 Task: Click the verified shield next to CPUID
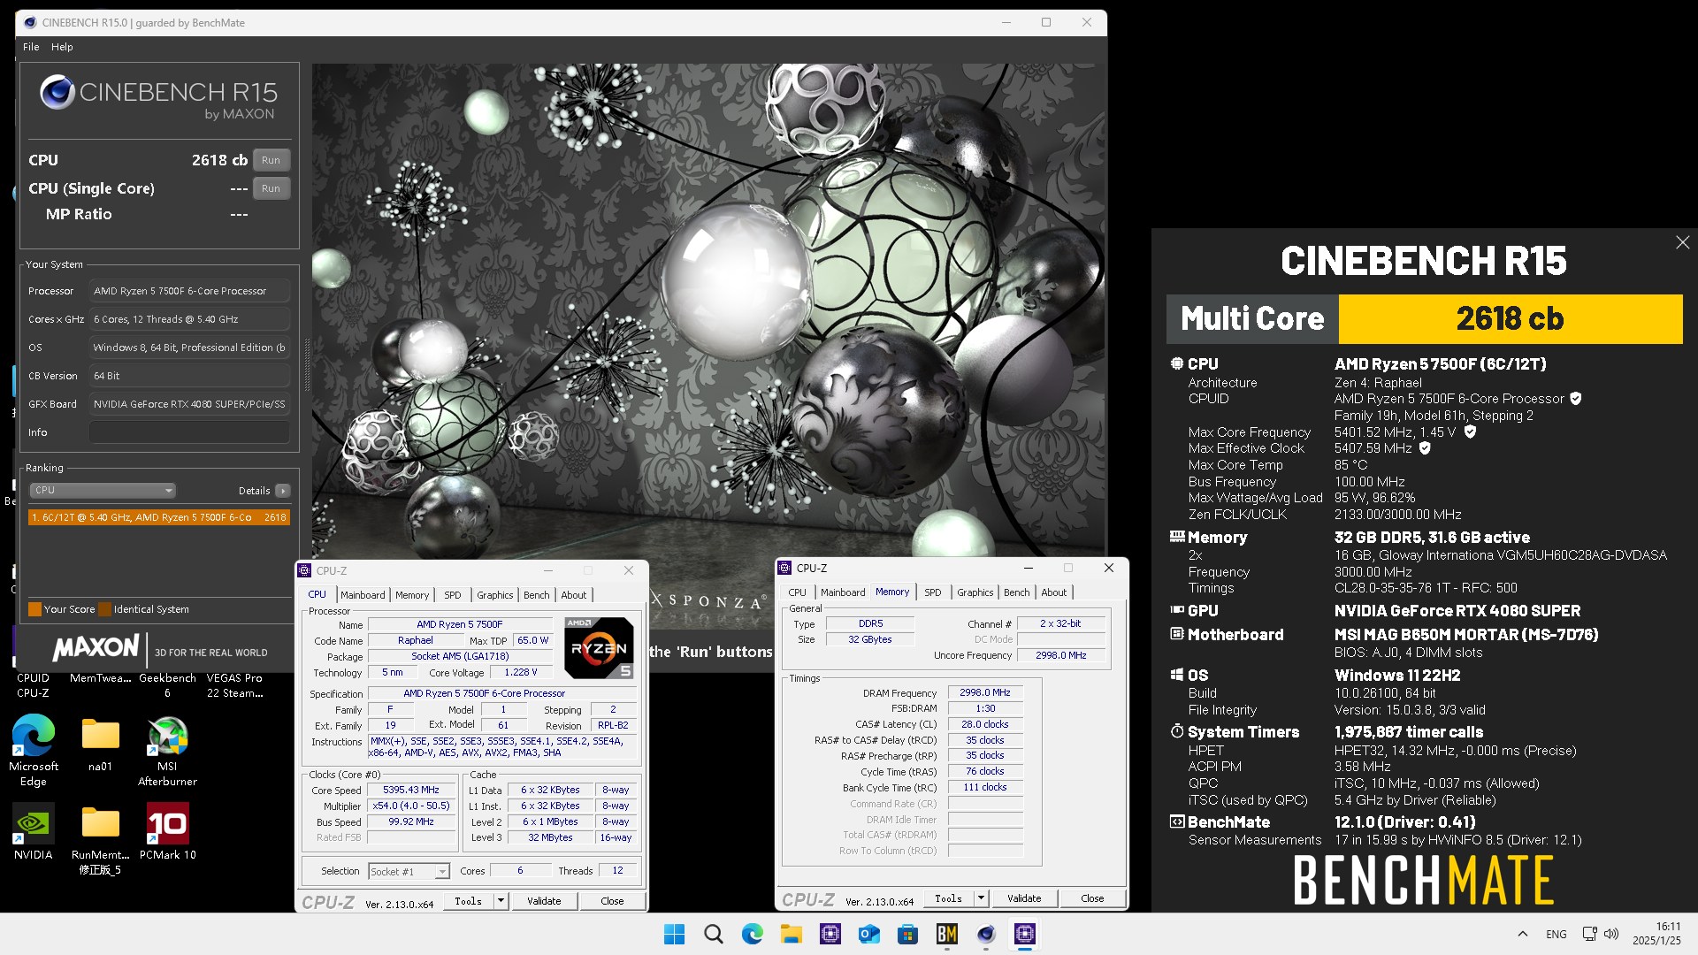tap(1575, 399)
